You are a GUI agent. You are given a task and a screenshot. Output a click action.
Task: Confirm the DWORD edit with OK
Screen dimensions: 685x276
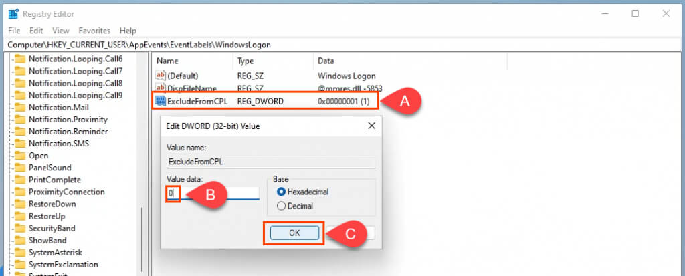(x=294, y=233)
